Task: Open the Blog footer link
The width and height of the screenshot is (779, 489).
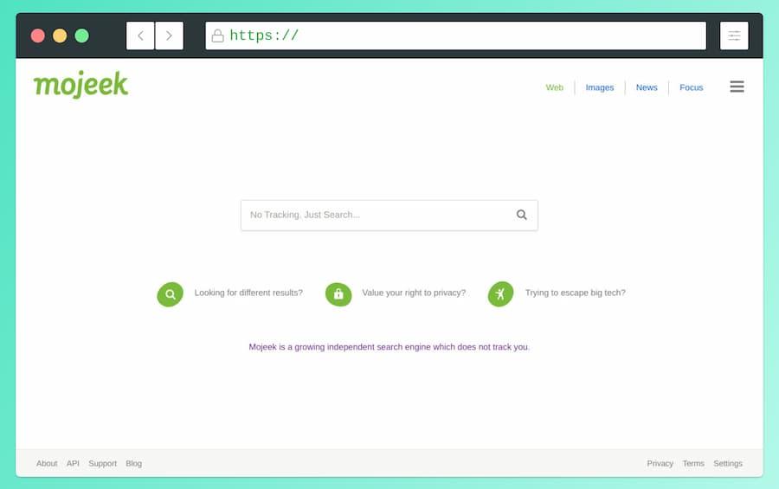Action: 133,463
